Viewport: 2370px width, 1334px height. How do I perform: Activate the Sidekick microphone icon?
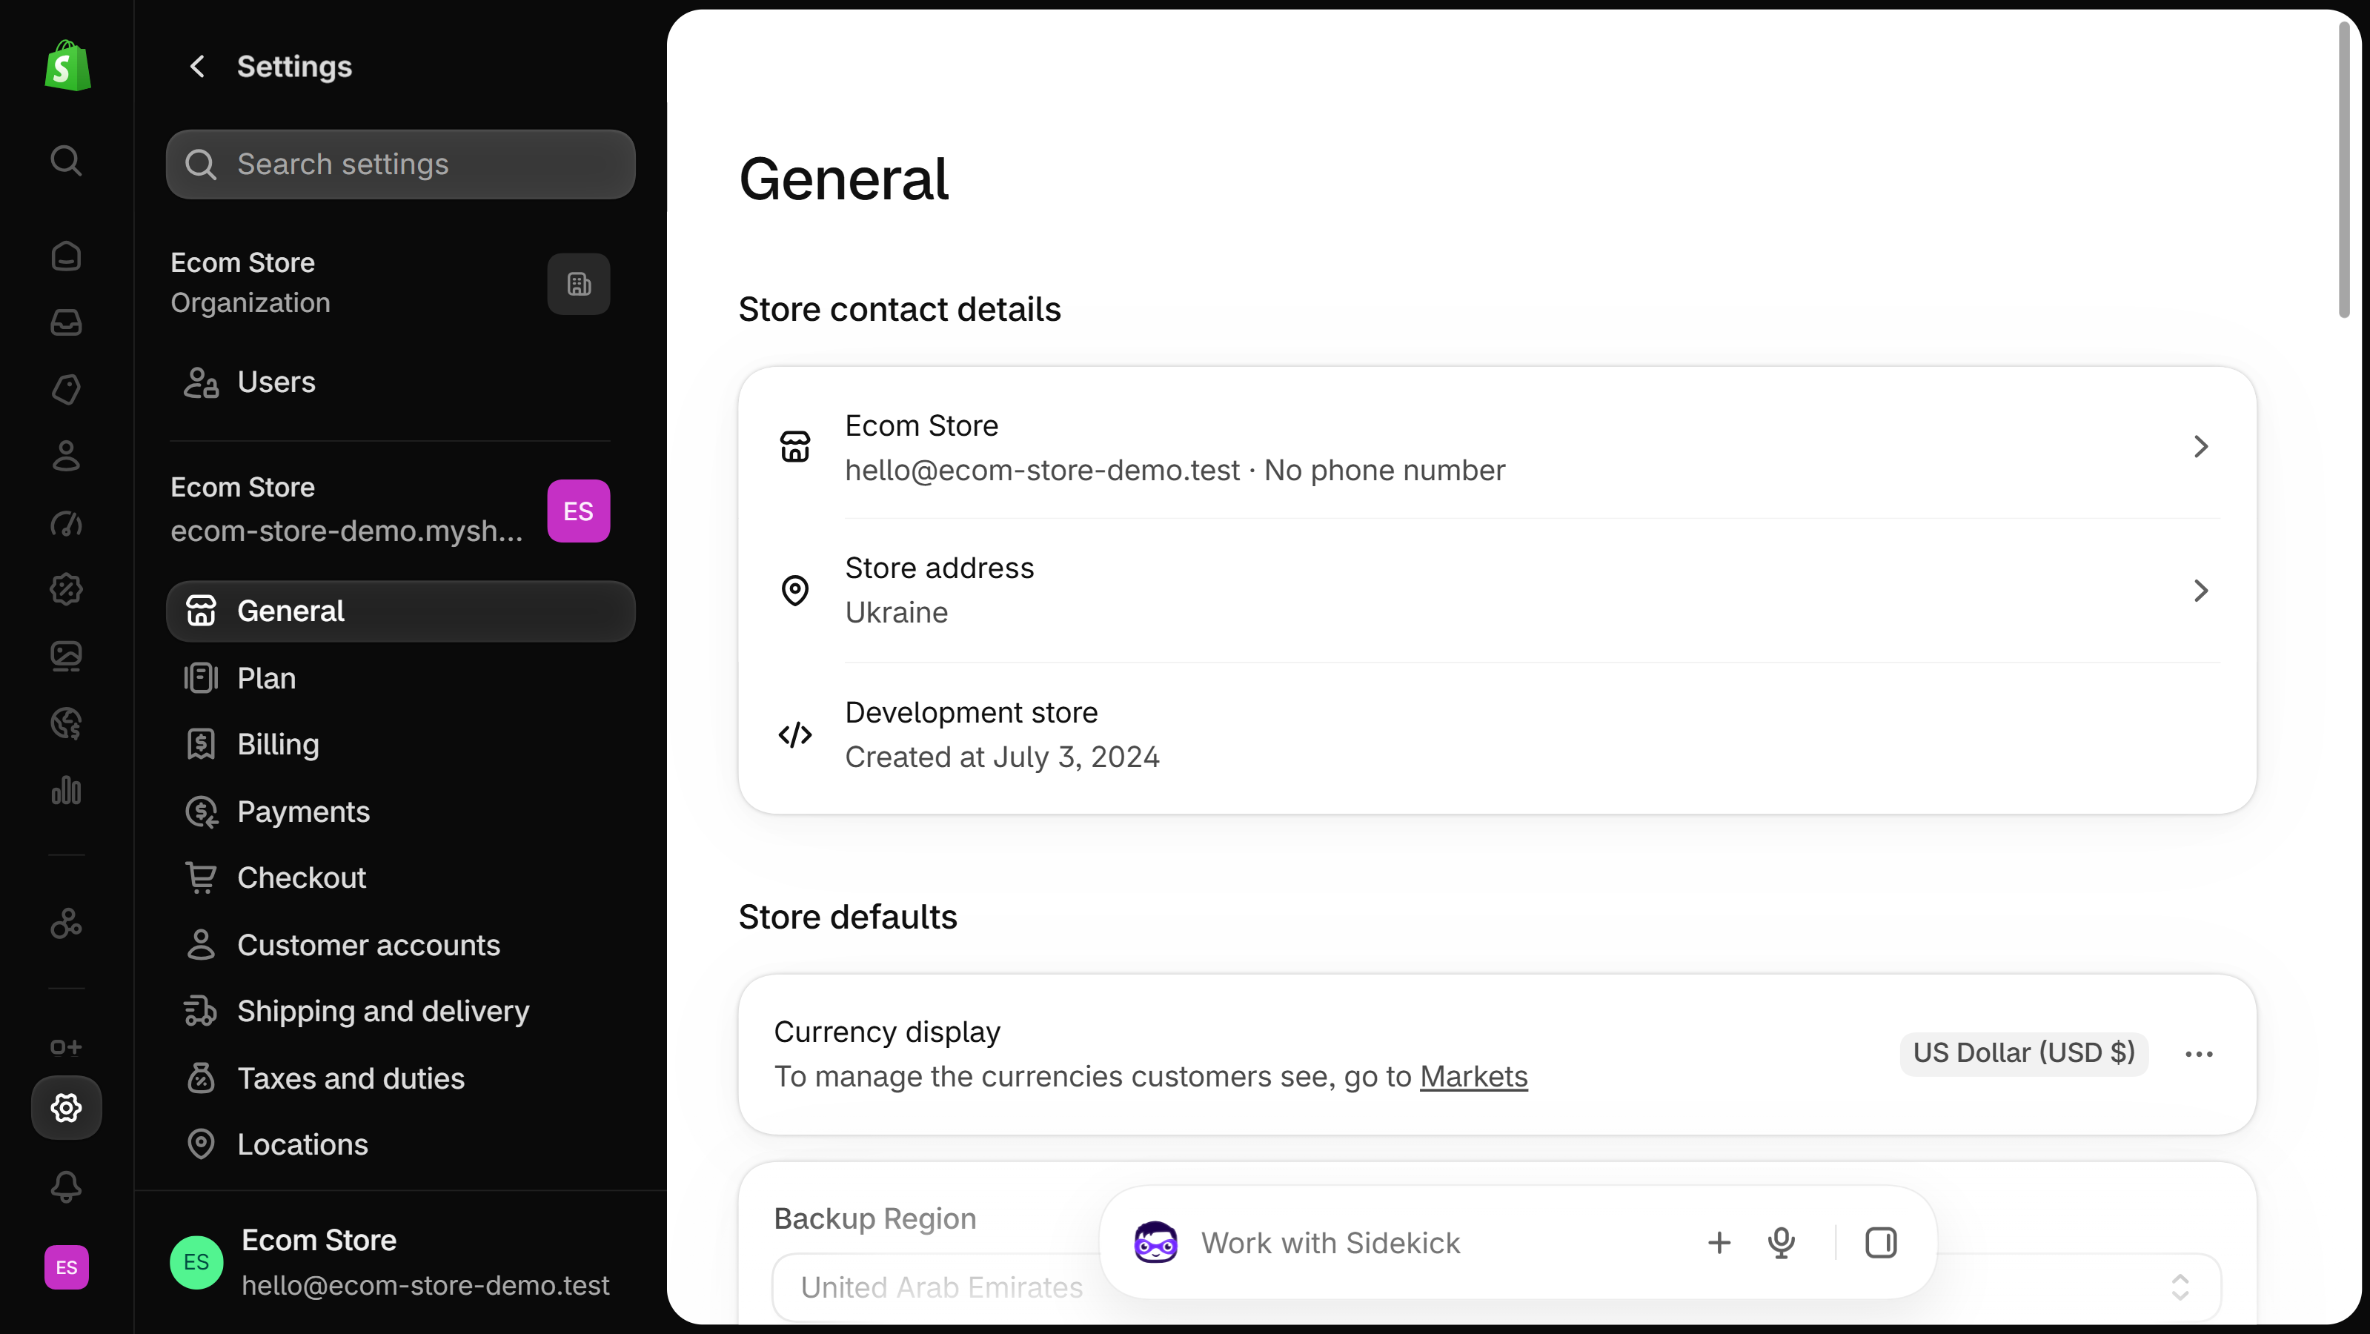pos(1781,1243)
